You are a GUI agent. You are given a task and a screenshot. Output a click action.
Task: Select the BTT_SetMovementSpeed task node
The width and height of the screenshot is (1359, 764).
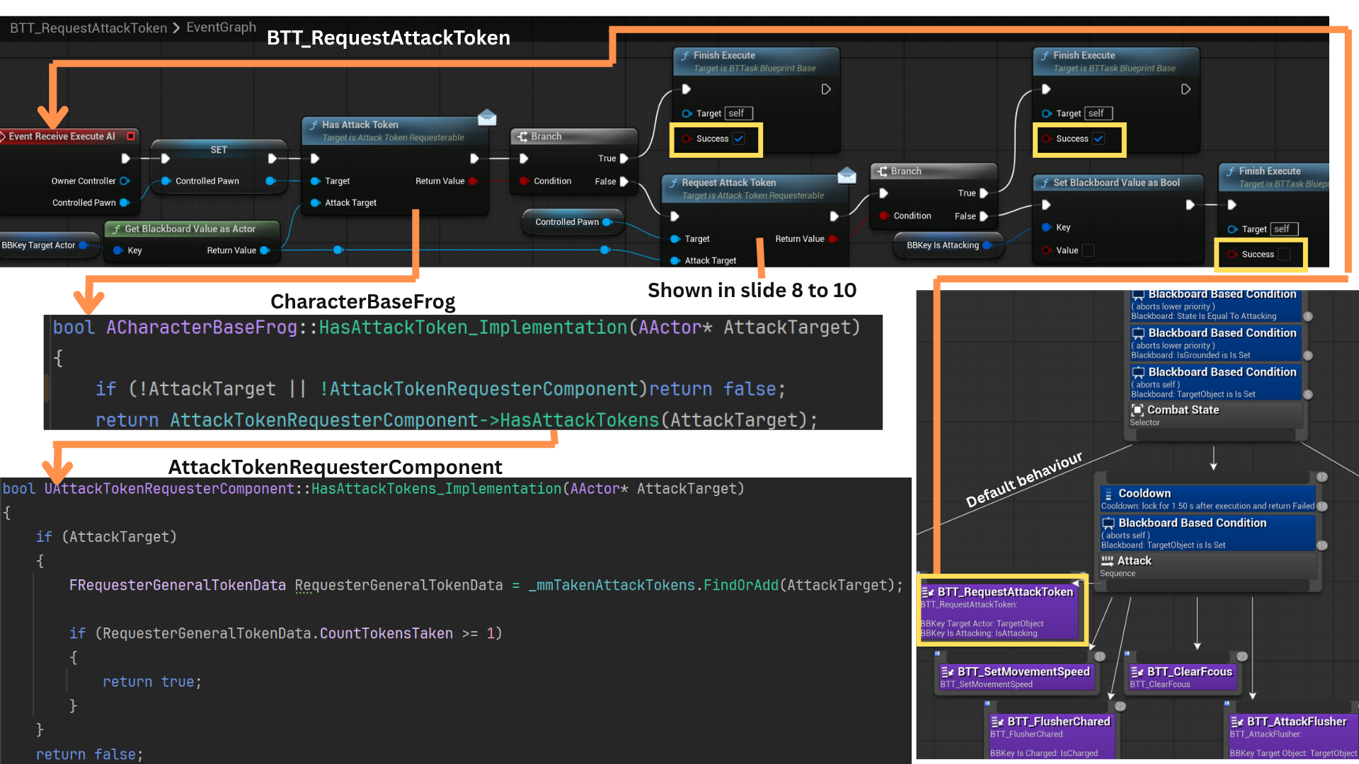pos(1016,676)
